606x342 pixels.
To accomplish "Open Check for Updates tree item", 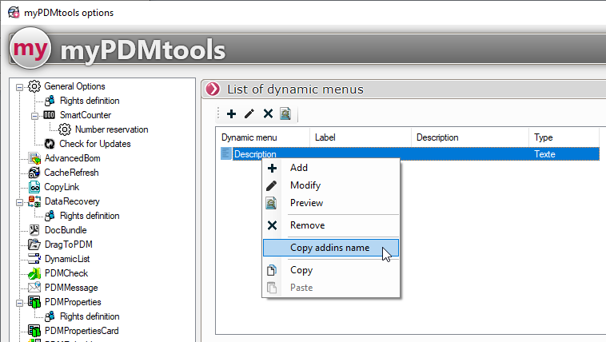I will tap(94, 144).
